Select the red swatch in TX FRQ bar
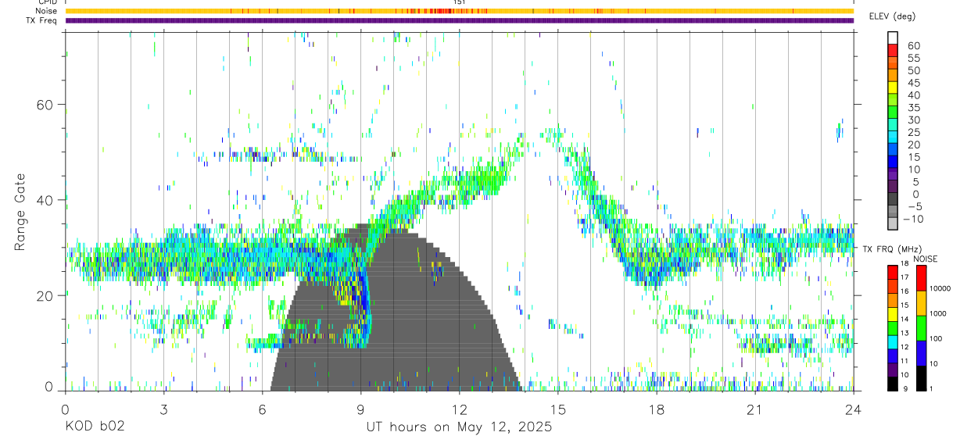The image size is (960, 443). pos(893,272)
